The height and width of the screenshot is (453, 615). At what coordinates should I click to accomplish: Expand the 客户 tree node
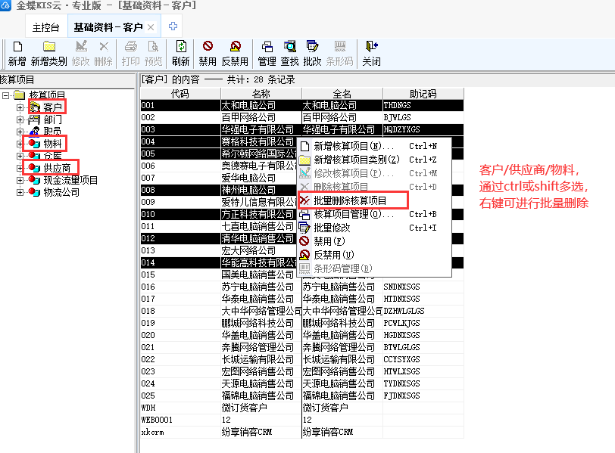pyautogui.click(x=20, y=108)
